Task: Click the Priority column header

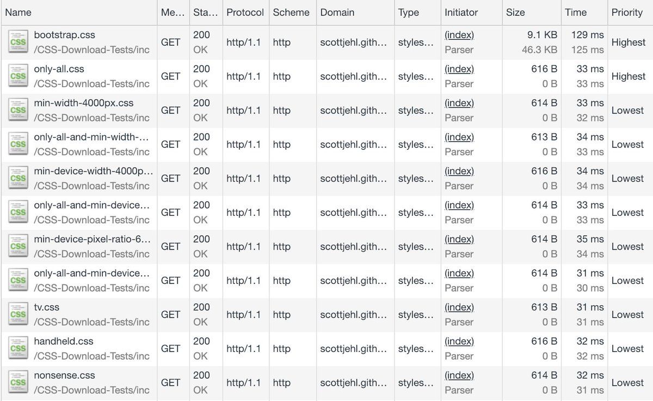Action: [x=627, y=13]
